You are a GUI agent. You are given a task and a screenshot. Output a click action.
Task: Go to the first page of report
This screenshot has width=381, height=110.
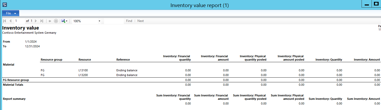[x=4, y=21]
